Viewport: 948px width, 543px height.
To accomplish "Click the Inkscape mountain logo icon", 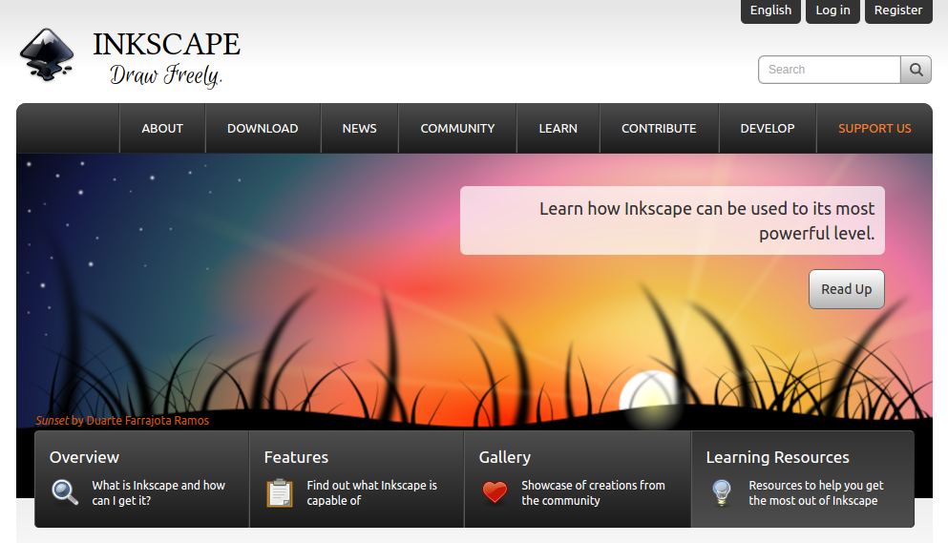I will pos(47,55).
